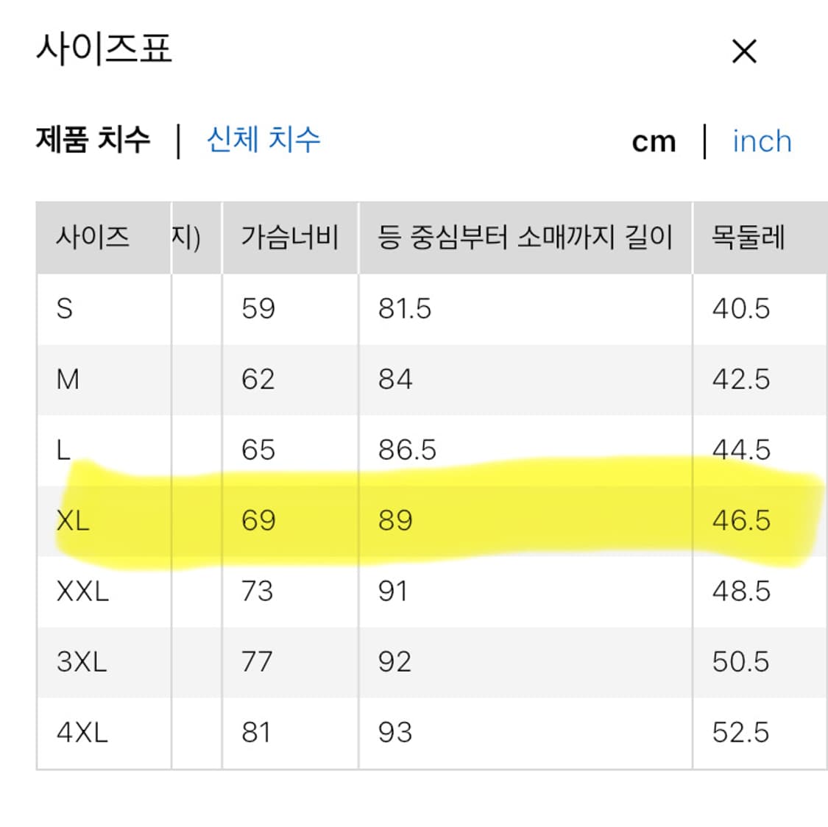Viewport: 828px width, 827px height.
Task: Click the 3XL size label
Action: (81, 660)
